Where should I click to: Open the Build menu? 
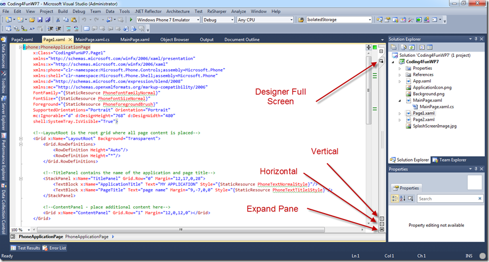click(x=63, y=11)
